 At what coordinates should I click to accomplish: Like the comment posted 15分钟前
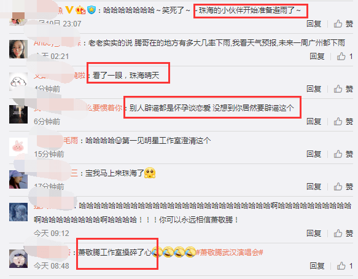(x=343, y=154)
